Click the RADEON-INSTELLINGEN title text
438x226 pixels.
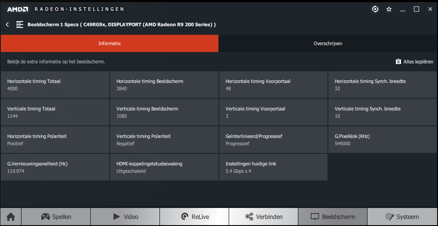tap(80, 9)
